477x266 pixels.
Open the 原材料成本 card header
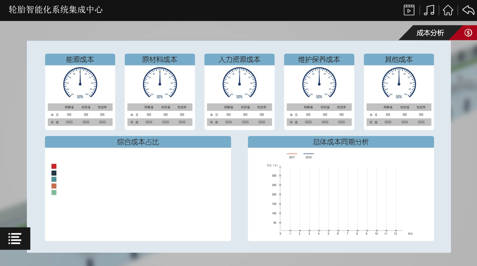(160, 59)
